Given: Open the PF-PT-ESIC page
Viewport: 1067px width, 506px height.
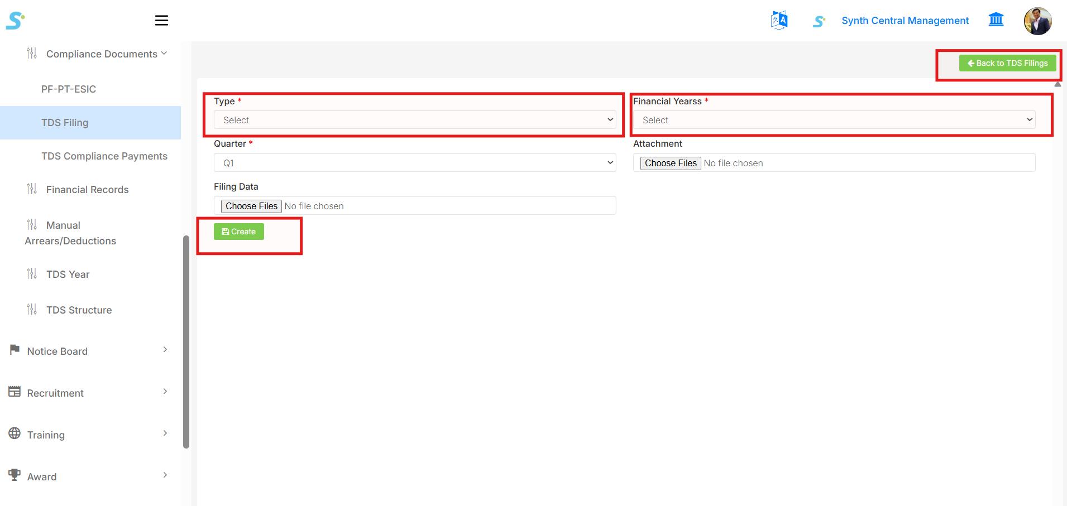Looking at the screenshot, I should coord(68,89).
